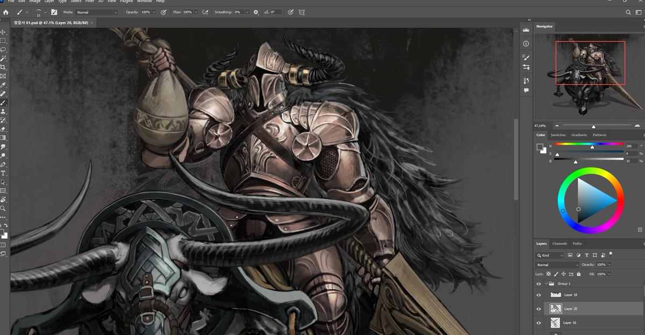
Task: Select the History Brush tool
Action: [3, 120]
